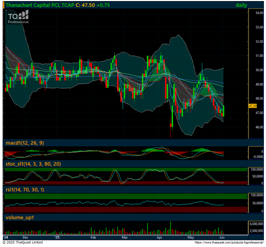
Task: Click the 'Apr' date axis label
Action: tap(160, 238)
